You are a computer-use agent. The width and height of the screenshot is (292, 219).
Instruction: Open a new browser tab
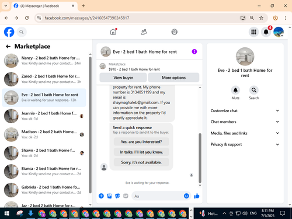[x=83, y=6]
